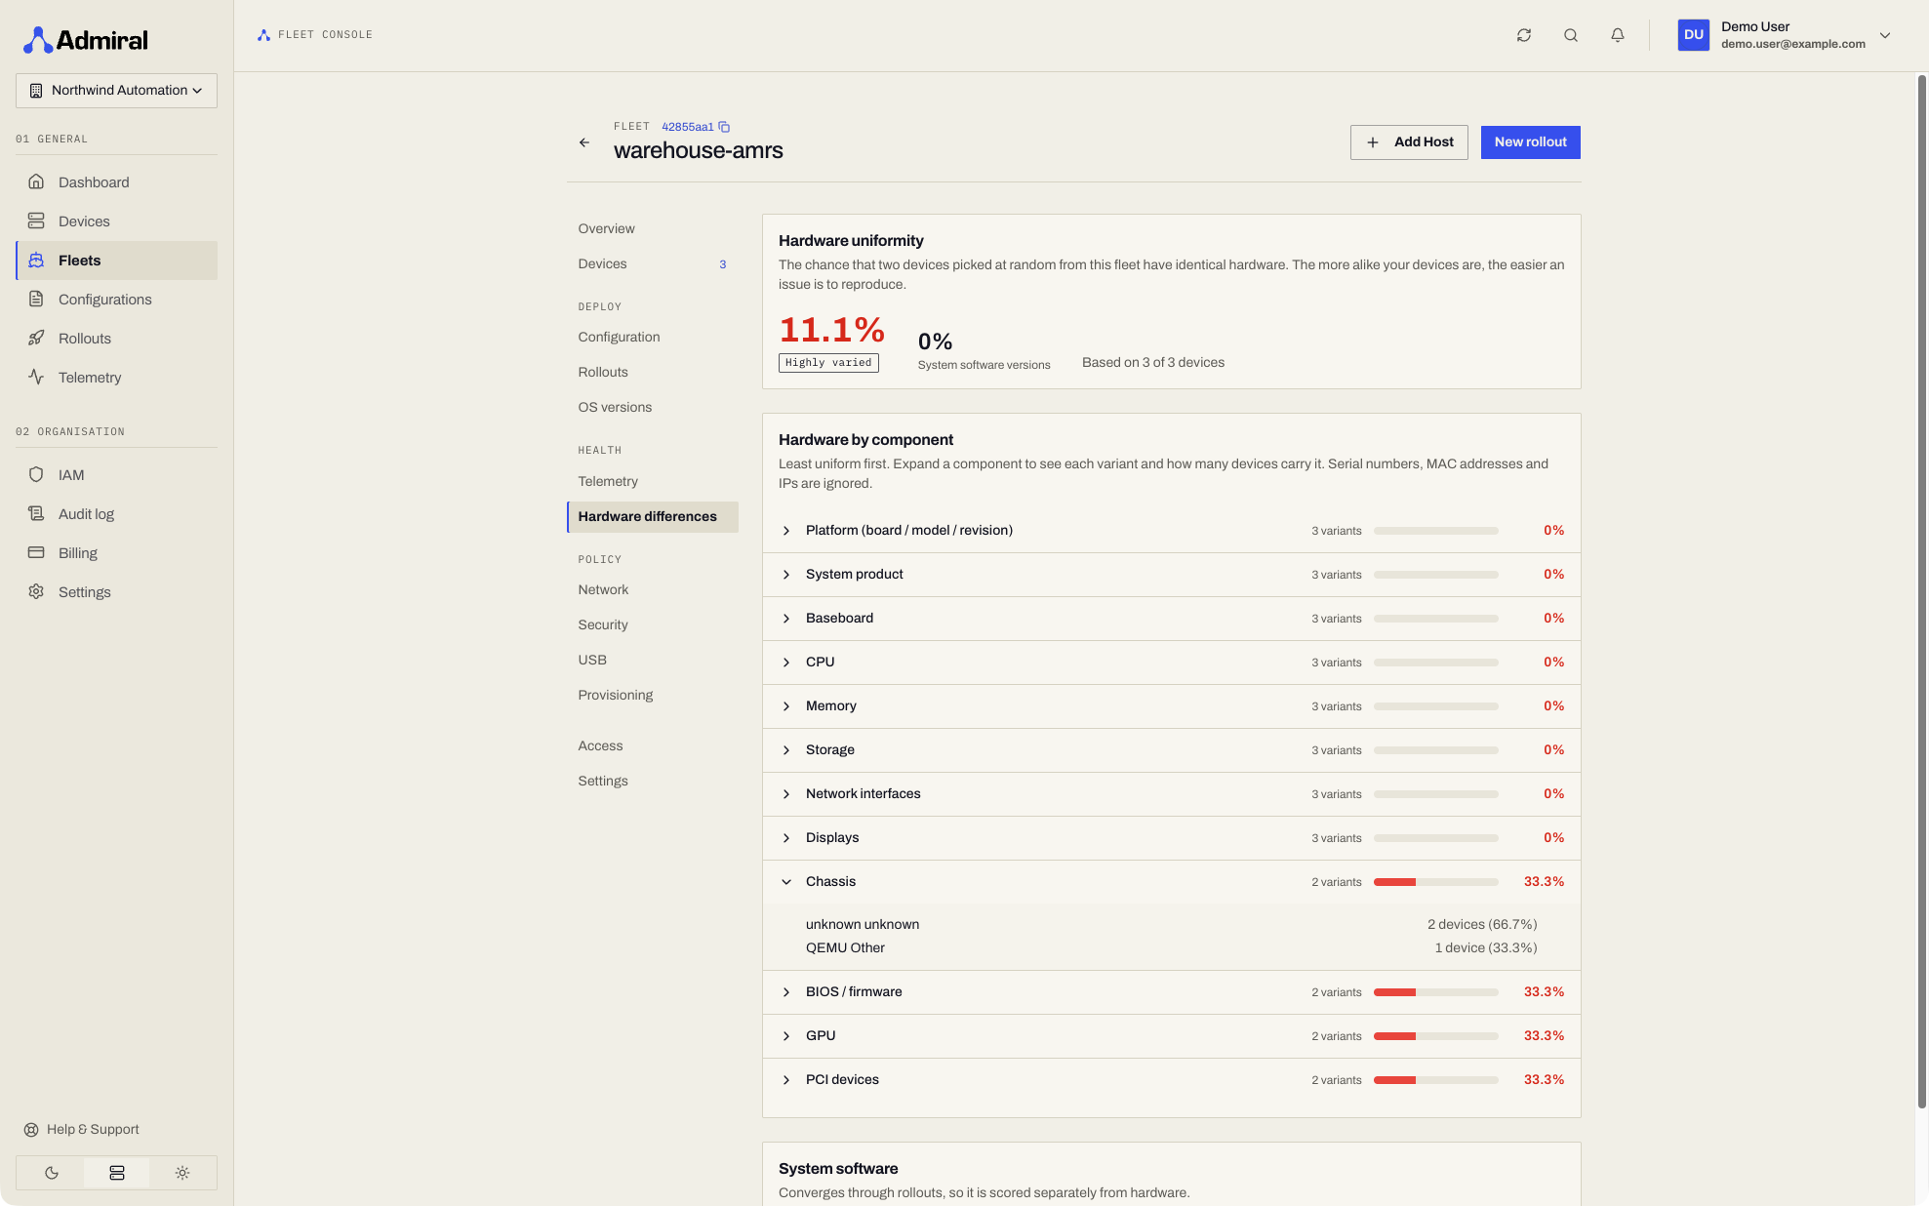Expand the System product row
The image size is (1929, 1206).
1171,575
